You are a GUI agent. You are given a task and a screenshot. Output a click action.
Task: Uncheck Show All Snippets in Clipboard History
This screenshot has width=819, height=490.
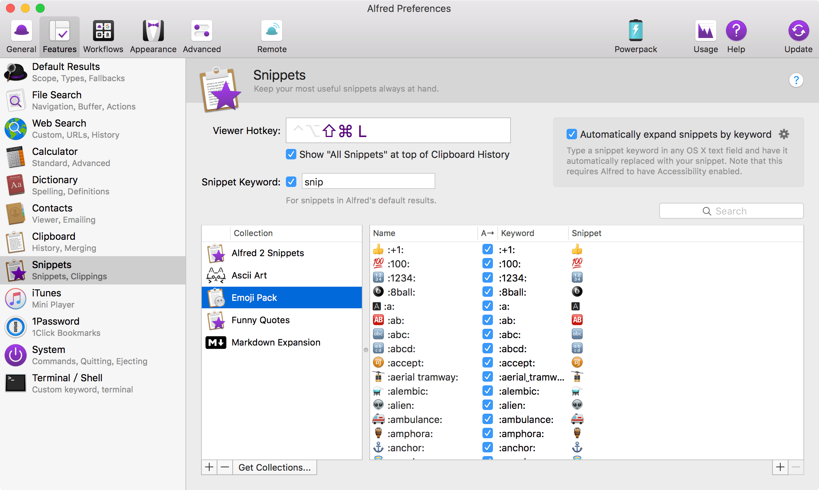[291, 154]
